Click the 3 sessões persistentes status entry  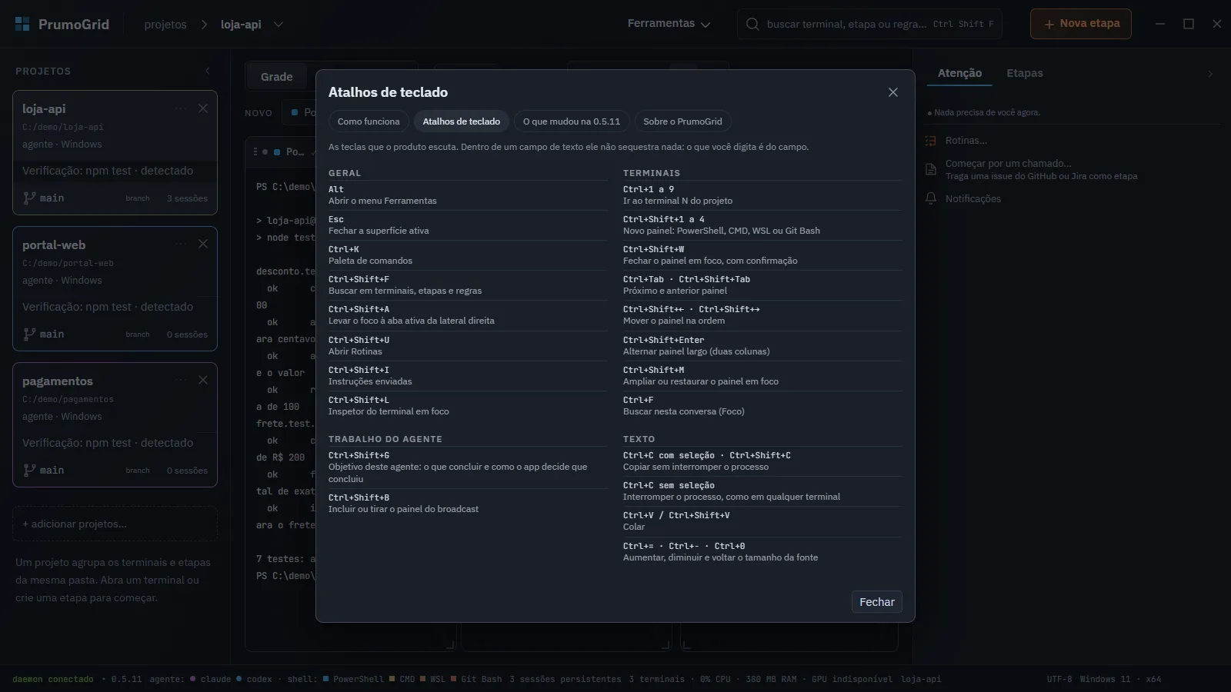point(565,679)
